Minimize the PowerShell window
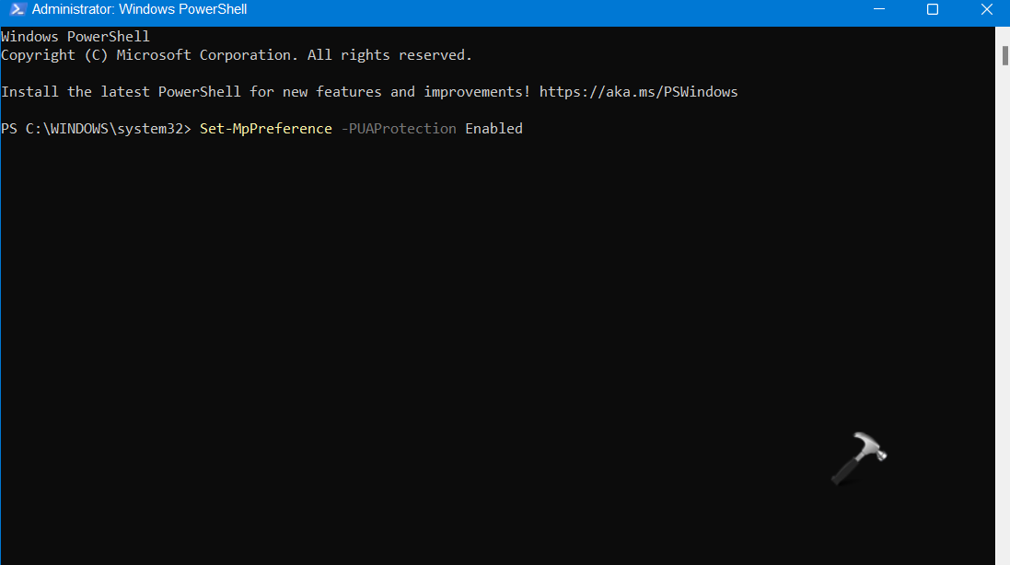The image size is (1010, 565). [882, 10]
